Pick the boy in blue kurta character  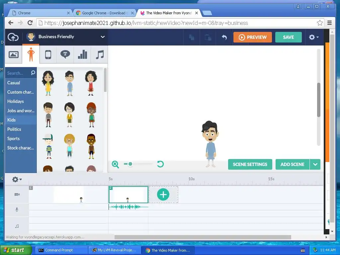point(69,83)
